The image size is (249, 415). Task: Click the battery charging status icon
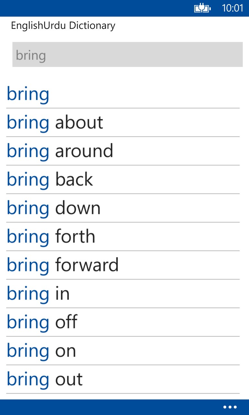coord(202,8)
